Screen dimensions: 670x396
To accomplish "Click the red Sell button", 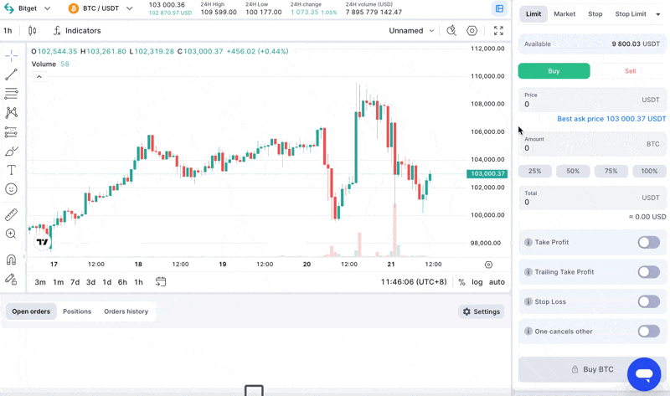I will pyautogui.click(x=630, y=71).
